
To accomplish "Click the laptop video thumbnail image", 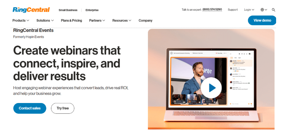I will (x=211, y=79).
